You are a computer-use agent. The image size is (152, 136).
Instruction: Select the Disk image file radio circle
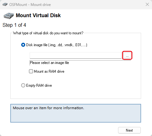23,45
